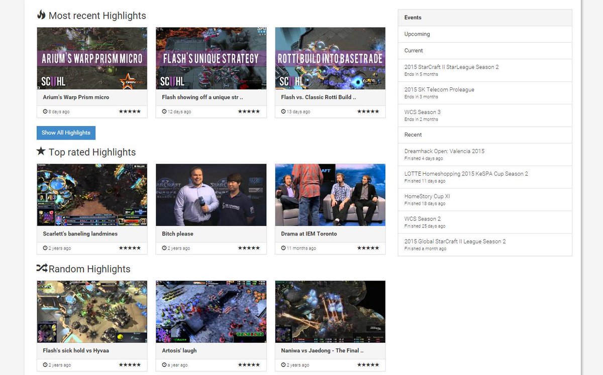Screen dimensions: 603x375
Task: Open LOTTE Homeshopping 2015 KeSPA Cup Season 2
Action: [485, 177]
